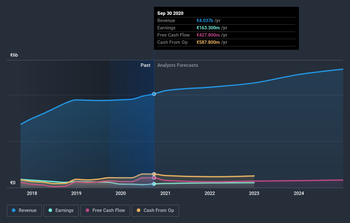
Task: Click the €6b y-axis label
Action: tap(14, 55)
